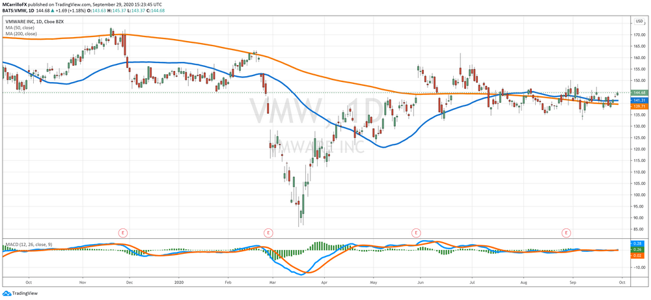
Task: Click the 160.00 price axis label
Action: coord(640,58)
